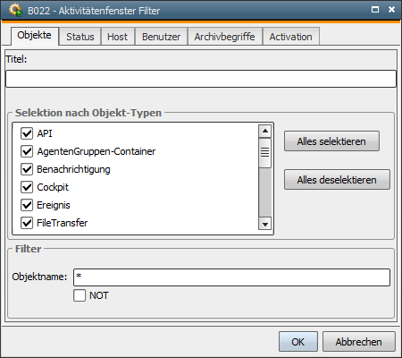Open the Archivbegriffe tab

225,37
